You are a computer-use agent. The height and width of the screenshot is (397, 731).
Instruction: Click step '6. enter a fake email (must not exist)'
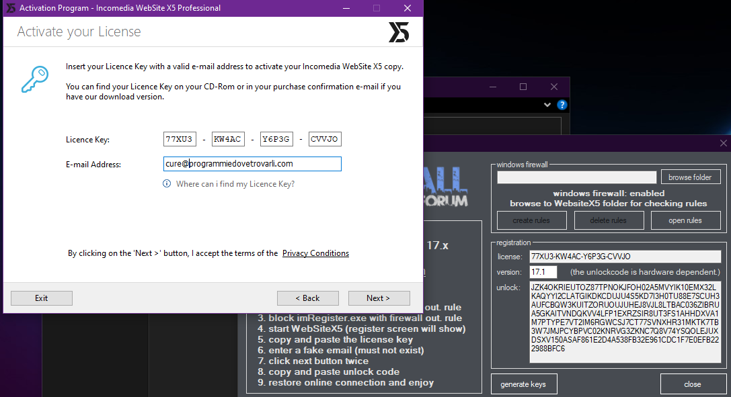[341, 351]
